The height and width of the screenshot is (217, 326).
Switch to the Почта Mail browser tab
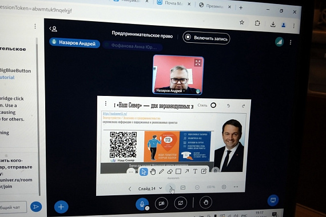tap(170, 3)
